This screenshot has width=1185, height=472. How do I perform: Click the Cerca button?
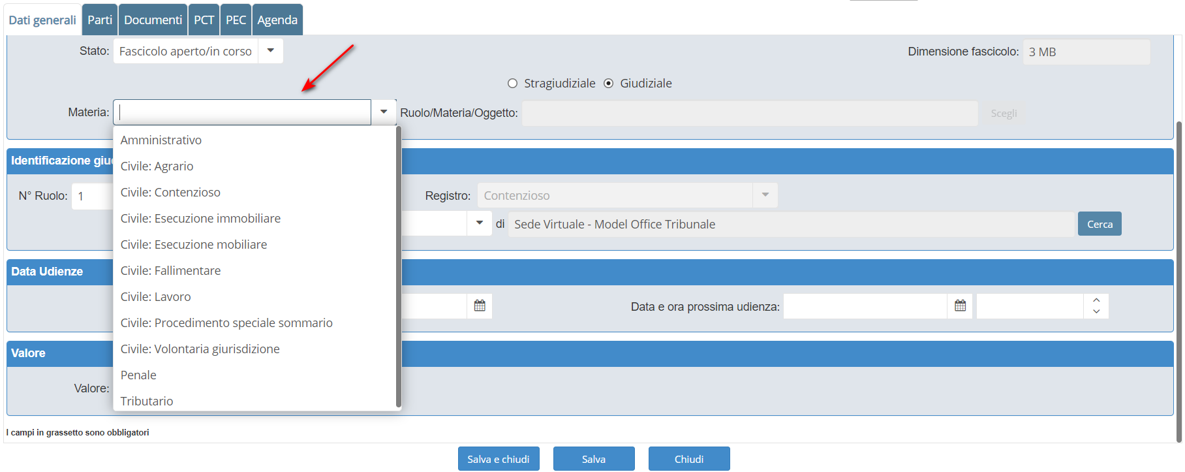(1100, 224)
